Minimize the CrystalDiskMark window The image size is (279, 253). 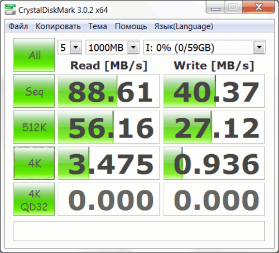click(x=215, y=7)
